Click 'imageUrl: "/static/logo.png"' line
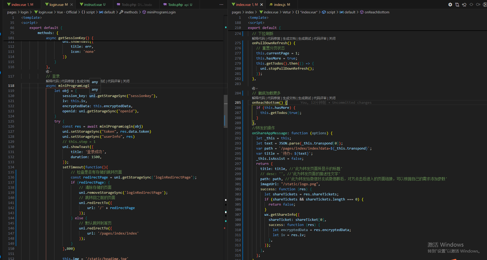This screenshot has width=487, height=260. tap(290, 184)
